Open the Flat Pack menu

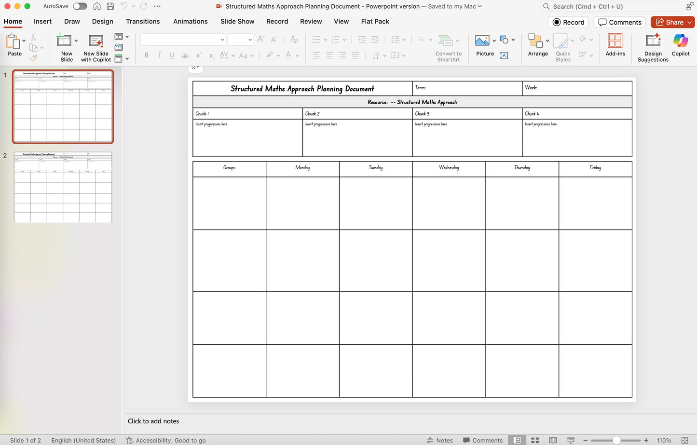pos(375,21)
